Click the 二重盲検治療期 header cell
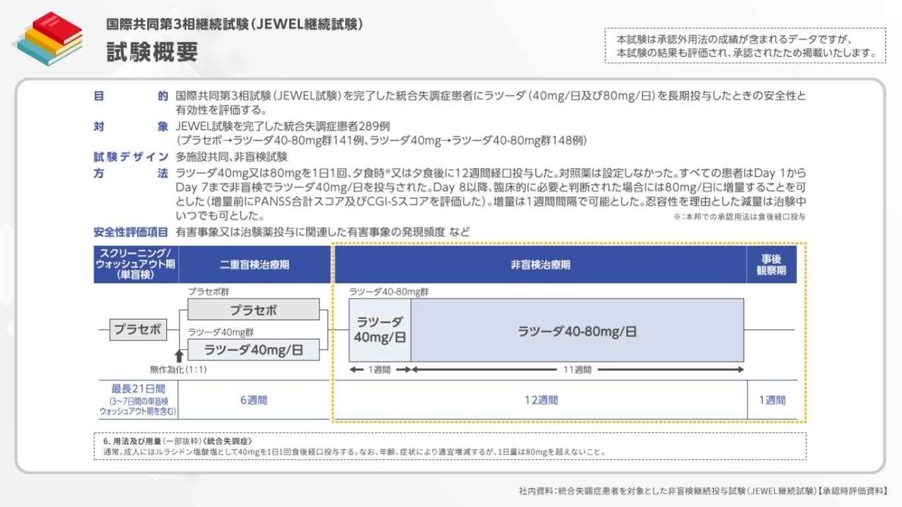The image size is (902, 507). click(254, 264)
